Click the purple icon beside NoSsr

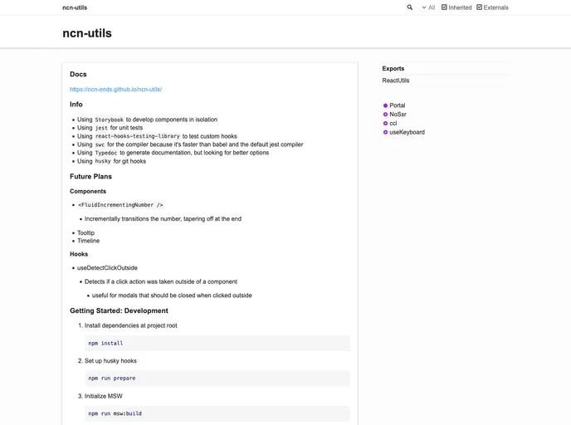[386, 115]
